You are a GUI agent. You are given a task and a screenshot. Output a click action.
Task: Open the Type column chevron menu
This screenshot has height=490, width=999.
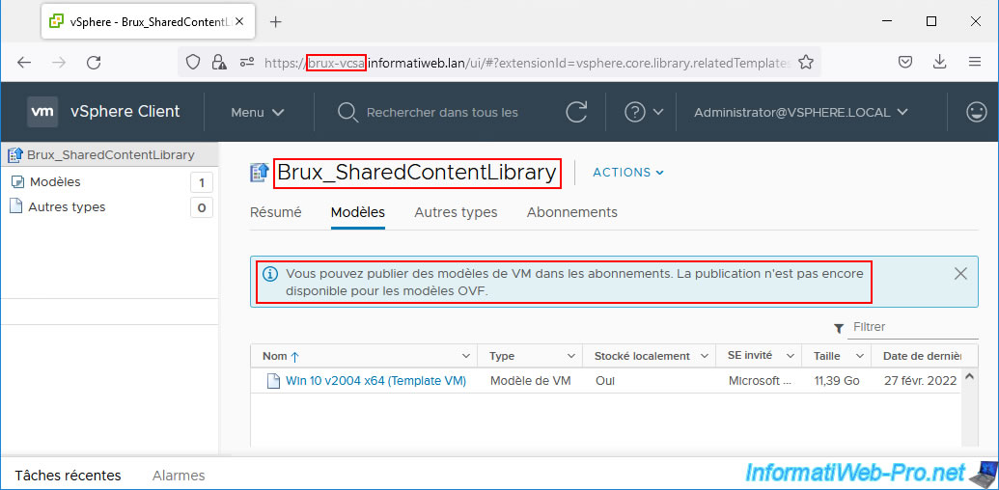pyautogui.click(x=570, y=356)
